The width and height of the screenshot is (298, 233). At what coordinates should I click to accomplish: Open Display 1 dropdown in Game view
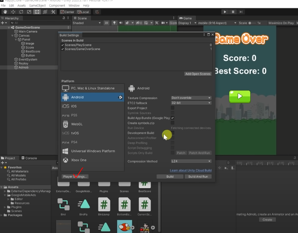[x=187, y=23]
